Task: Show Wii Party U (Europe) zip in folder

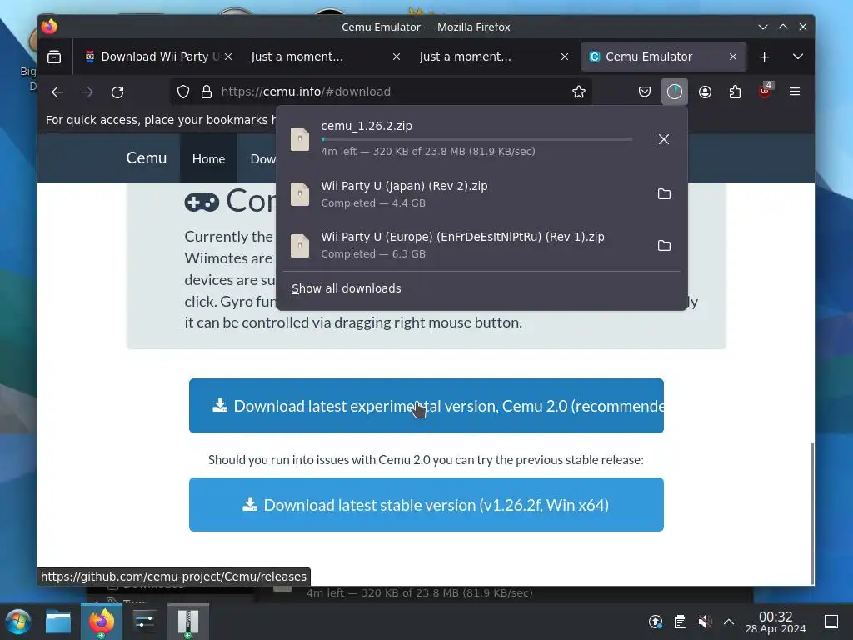Action: [664, 246]
